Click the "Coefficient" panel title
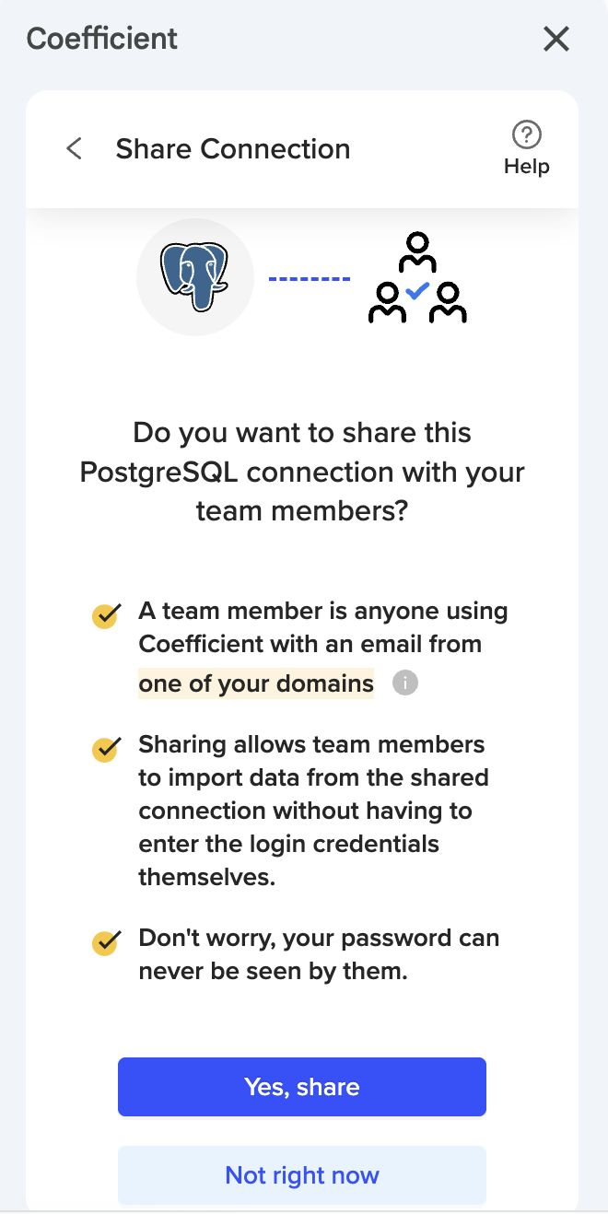Viewport: 608px width, 1214px height. click(x=102, y=39)
